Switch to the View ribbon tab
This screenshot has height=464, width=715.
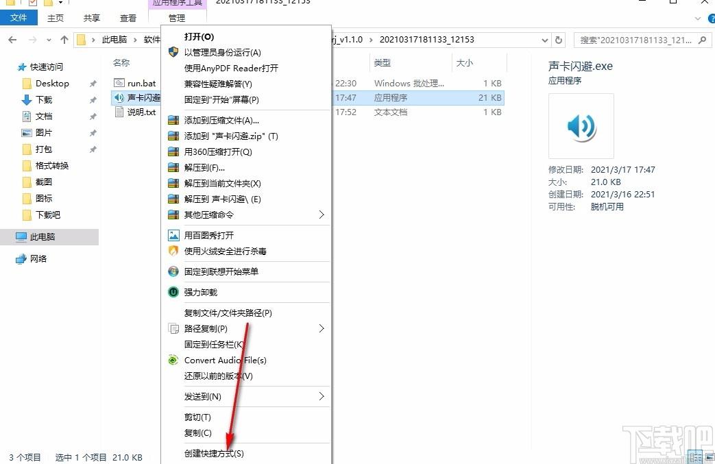(x=128, y=19)
